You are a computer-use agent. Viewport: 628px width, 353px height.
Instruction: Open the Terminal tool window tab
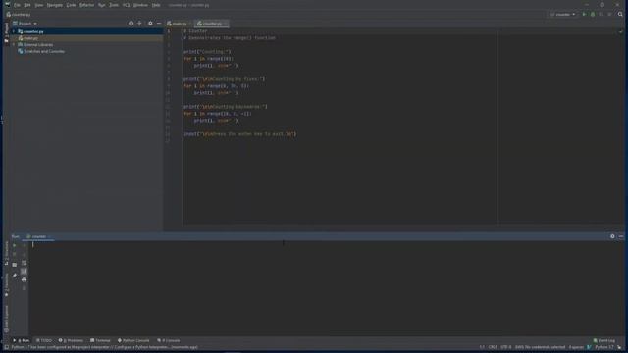click(100, 340)
